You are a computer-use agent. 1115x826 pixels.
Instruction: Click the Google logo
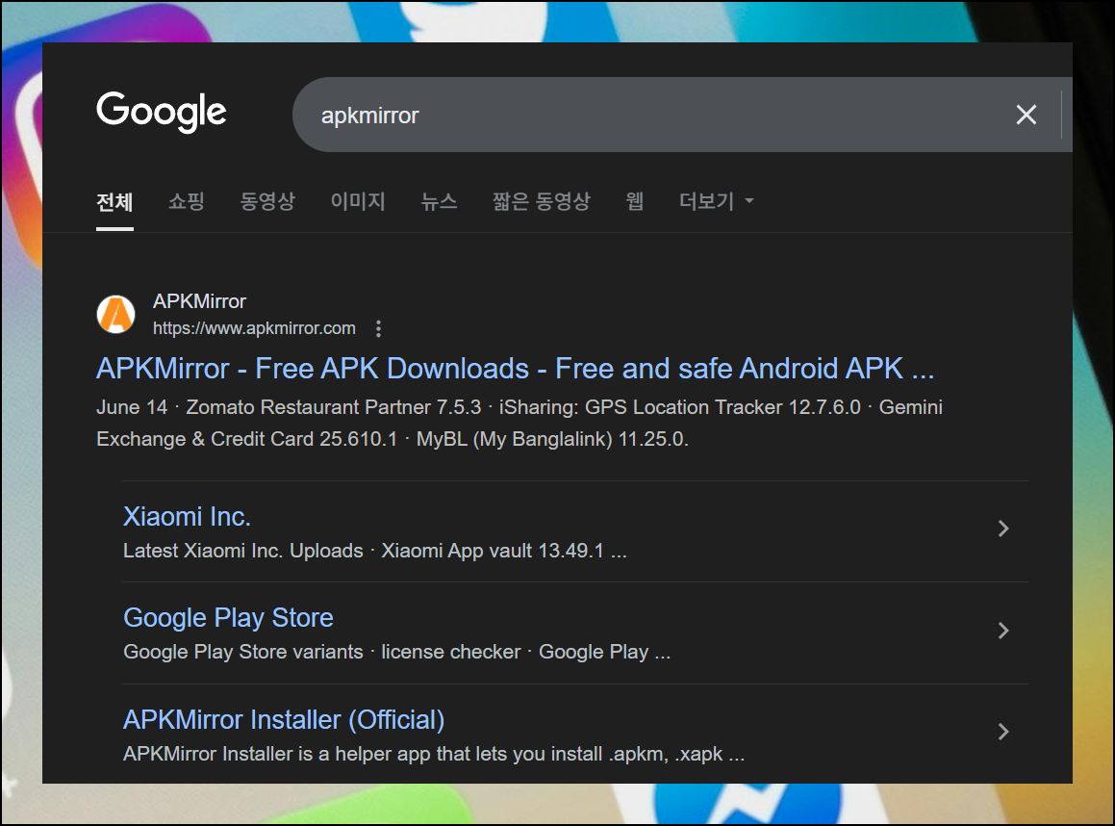coord(162,113)
